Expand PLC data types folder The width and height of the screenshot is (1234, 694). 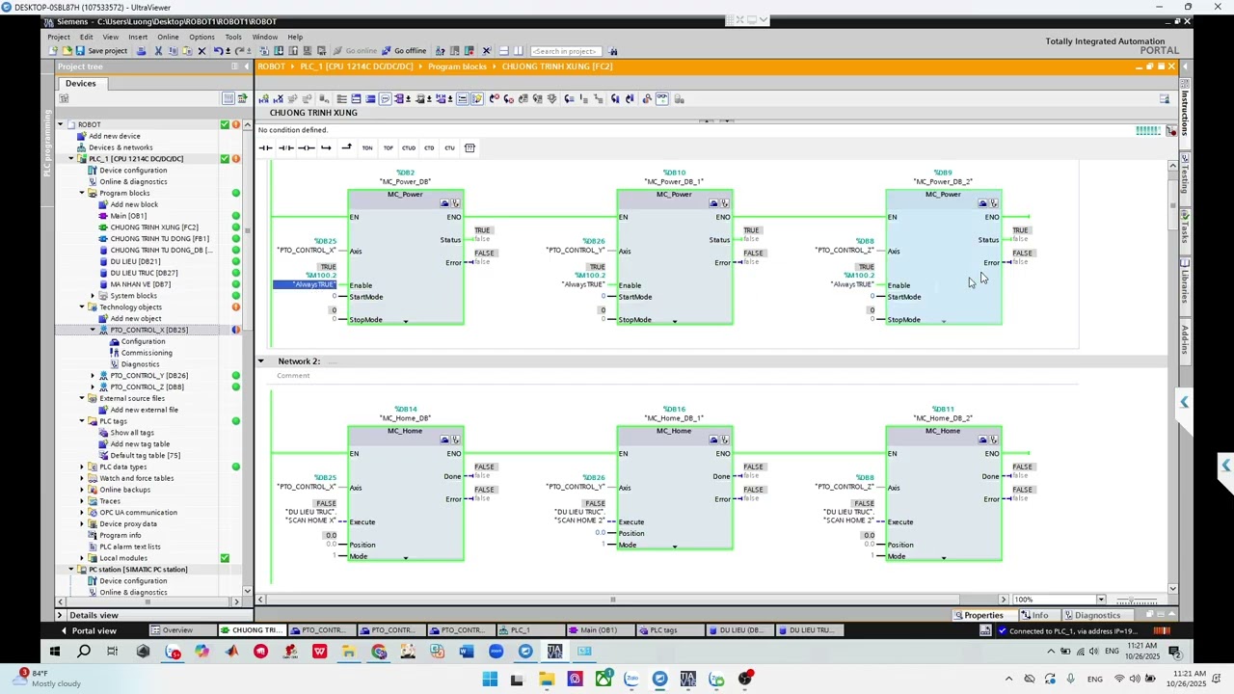[82, 467]
